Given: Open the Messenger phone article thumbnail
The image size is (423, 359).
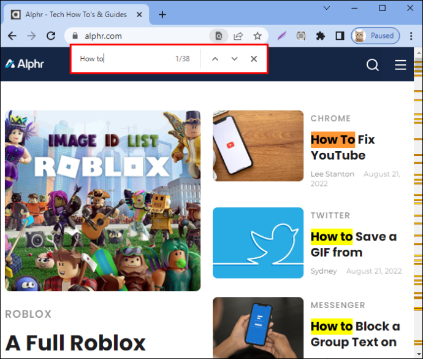Looking at the screenshot, I should click(258, 328).
